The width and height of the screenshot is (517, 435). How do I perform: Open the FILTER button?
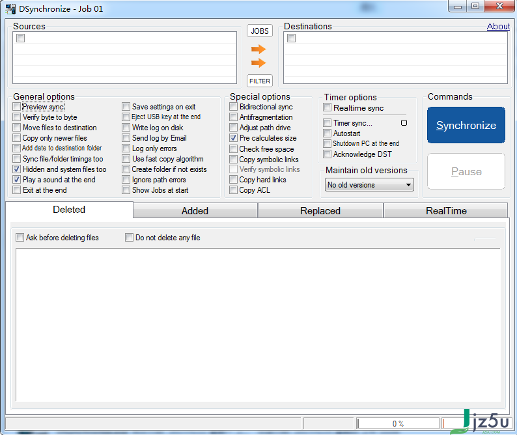(x=260, y=81)
